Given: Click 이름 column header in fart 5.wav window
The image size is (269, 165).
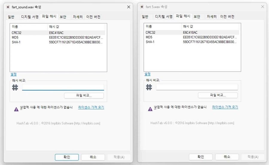Looking at the screenshot, I should (163, 26).
